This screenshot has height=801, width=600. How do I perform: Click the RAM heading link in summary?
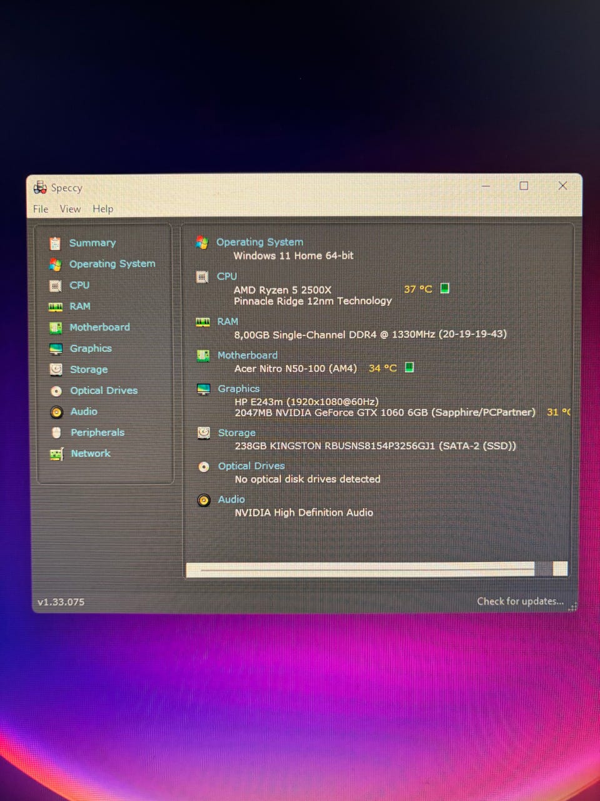point(227,322)
